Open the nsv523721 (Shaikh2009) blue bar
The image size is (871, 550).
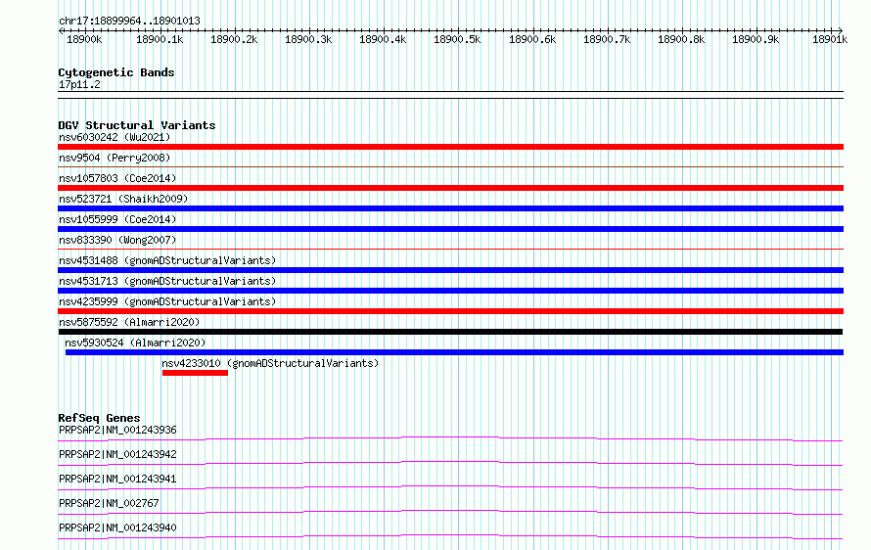click(450, 208)
